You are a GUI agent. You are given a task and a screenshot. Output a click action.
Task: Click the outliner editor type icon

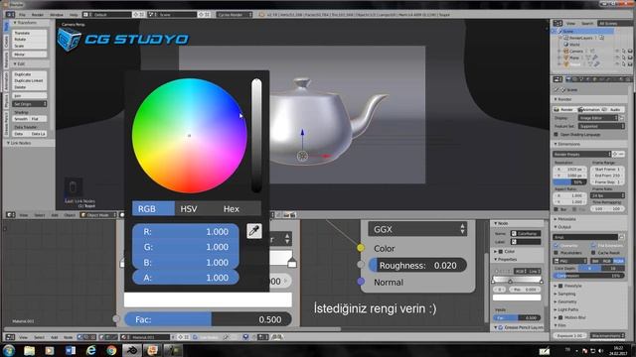pyautogui.click(x=557, y=23)
